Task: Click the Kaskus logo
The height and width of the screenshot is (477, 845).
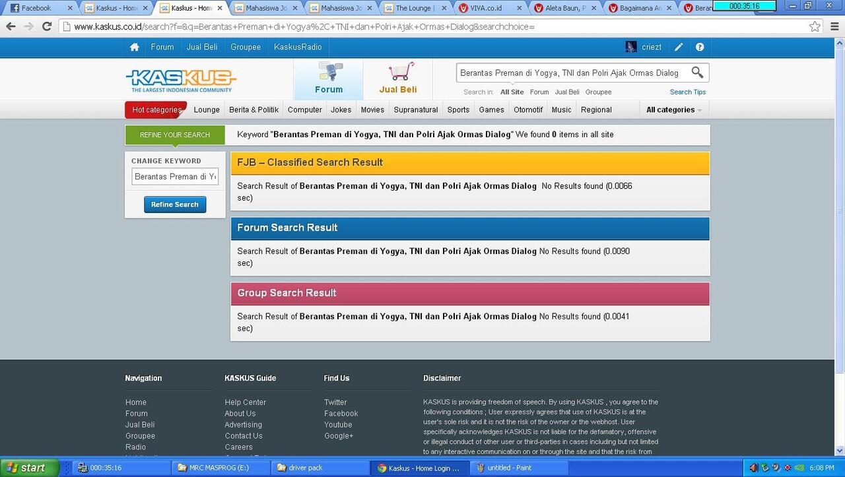Action: coord(181,80)
